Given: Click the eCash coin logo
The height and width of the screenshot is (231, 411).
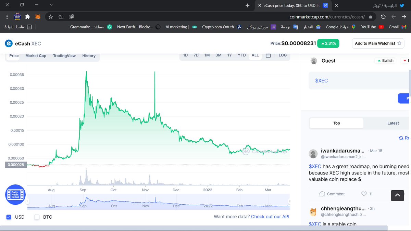Looking at the screenshot, I should point(9,43).
